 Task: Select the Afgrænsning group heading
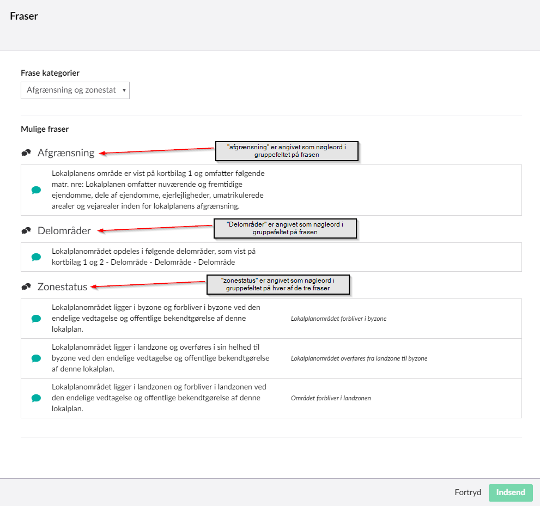[66, 153]
